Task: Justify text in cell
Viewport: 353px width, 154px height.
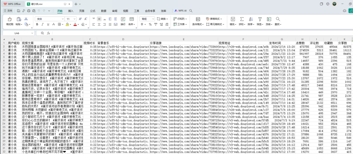Action: click(110, 24)
